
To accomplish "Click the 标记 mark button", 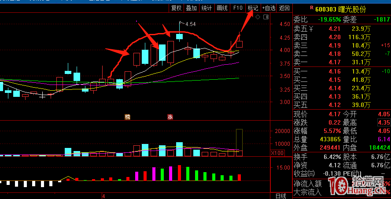I will click(253, 8).
